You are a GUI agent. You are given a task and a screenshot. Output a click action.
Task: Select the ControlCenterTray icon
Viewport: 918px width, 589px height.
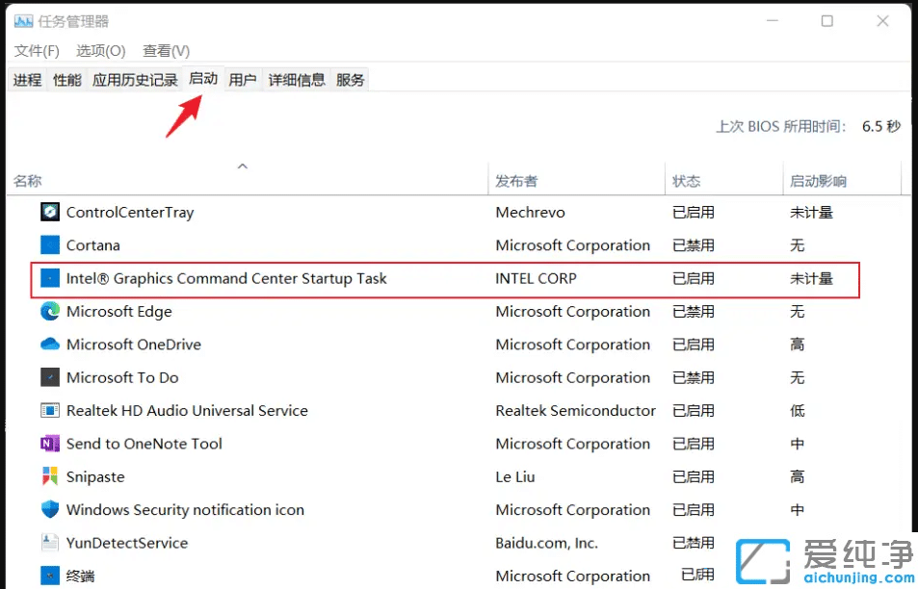(50, 212)
